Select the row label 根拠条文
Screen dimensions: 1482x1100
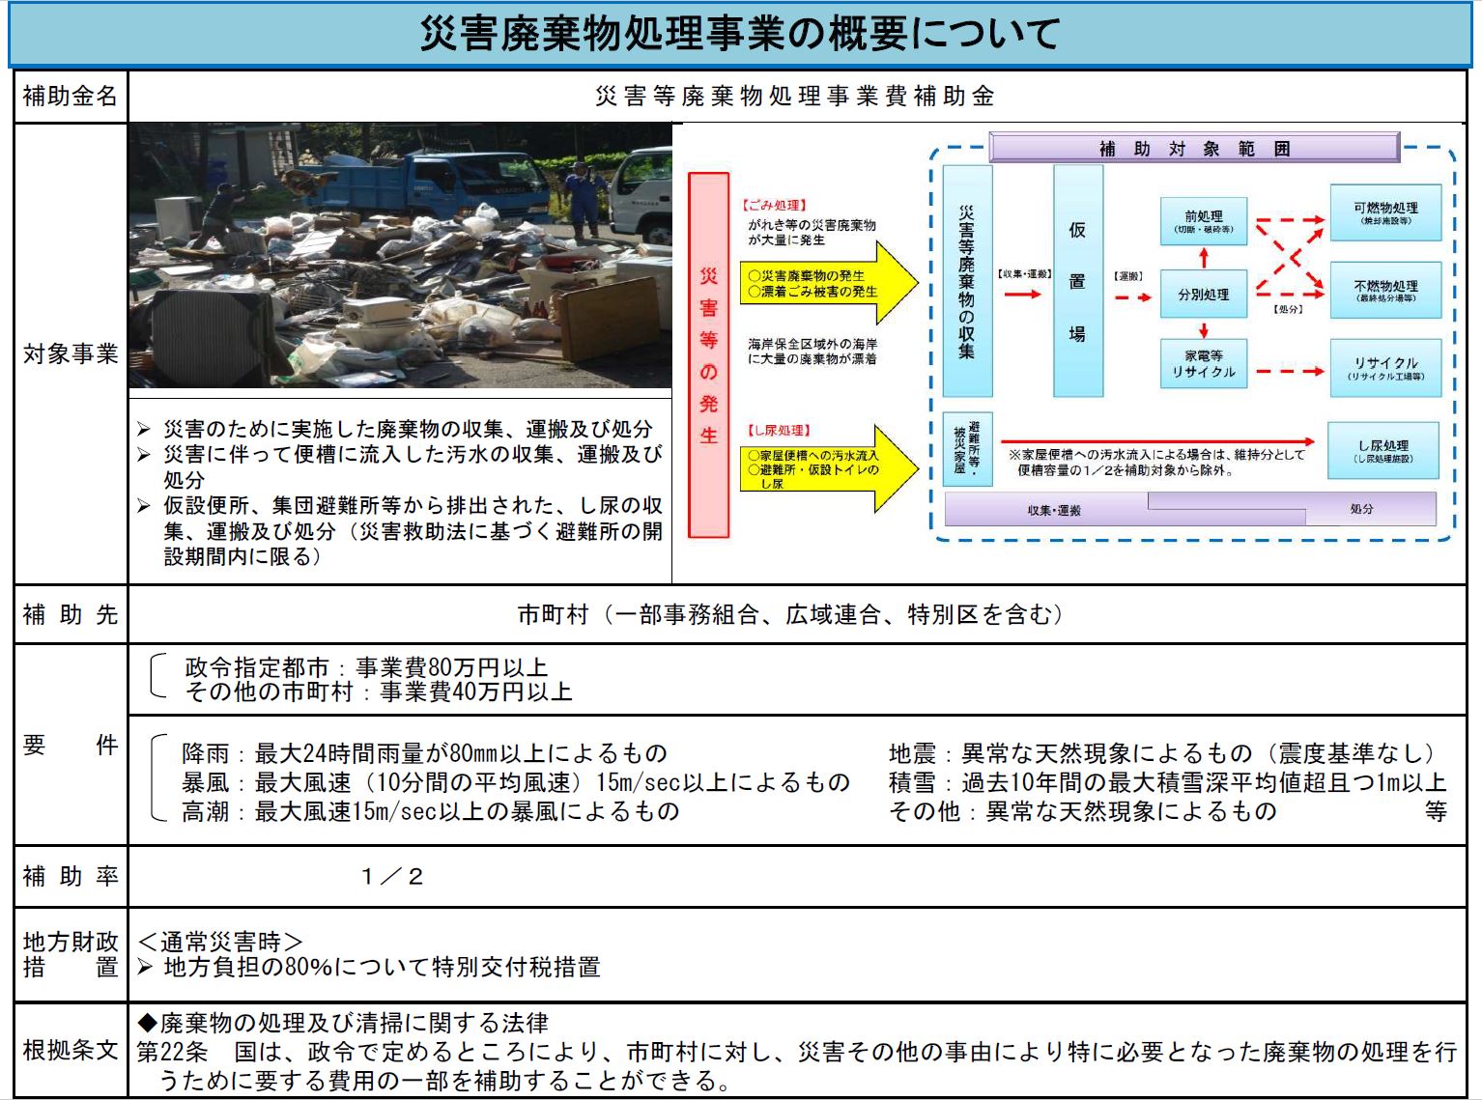coord(70,1050)
